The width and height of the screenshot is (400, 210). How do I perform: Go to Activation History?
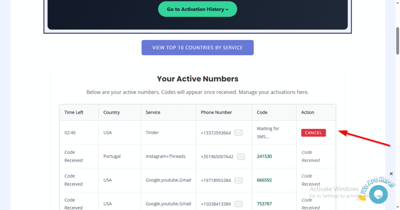(x=198, y=9)
